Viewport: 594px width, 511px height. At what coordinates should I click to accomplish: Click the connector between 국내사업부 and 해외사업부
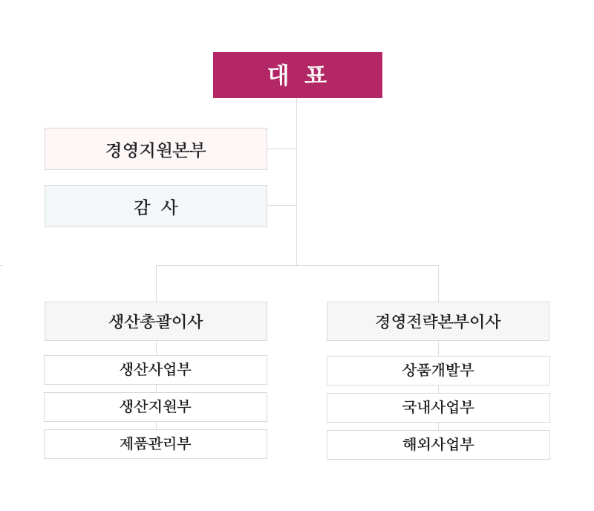click(x=438, y=426)
